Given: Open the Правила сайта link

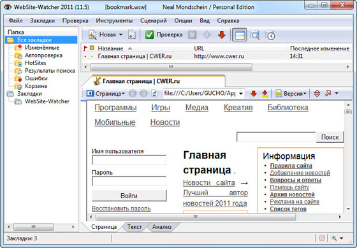Looking at the screenshot, I should pos(291,166).
